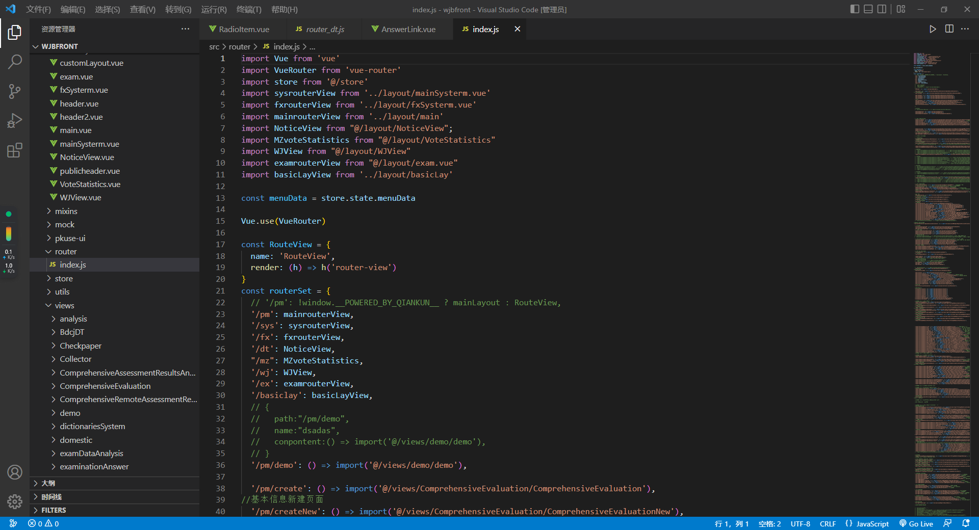
Task: Toggle bottom panel layout icon
Action: coord(868,9)
